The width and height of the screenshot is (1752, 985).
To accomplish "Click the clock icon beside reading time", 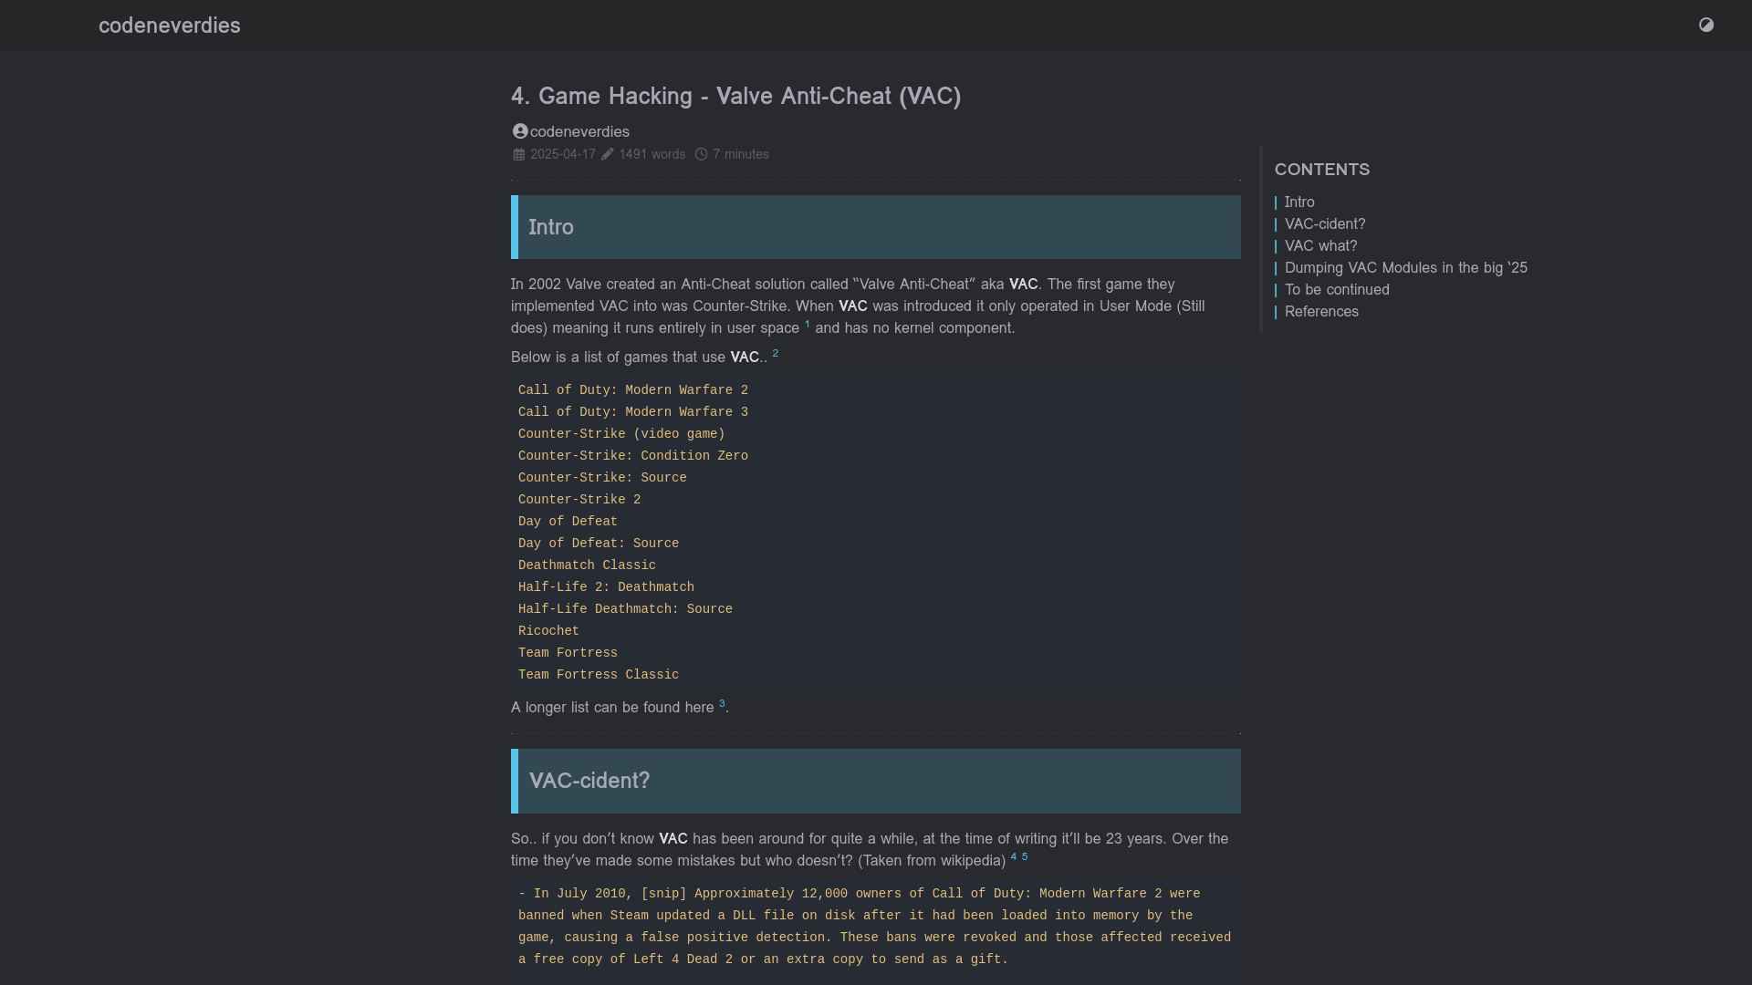I will point(701,154).
